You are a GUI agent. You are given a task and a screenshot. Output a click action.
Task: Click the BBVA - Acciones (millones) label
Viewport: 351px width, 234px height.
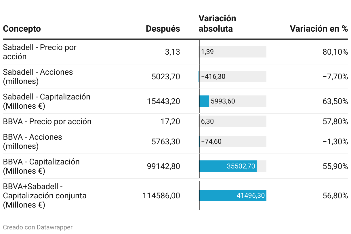33,141
